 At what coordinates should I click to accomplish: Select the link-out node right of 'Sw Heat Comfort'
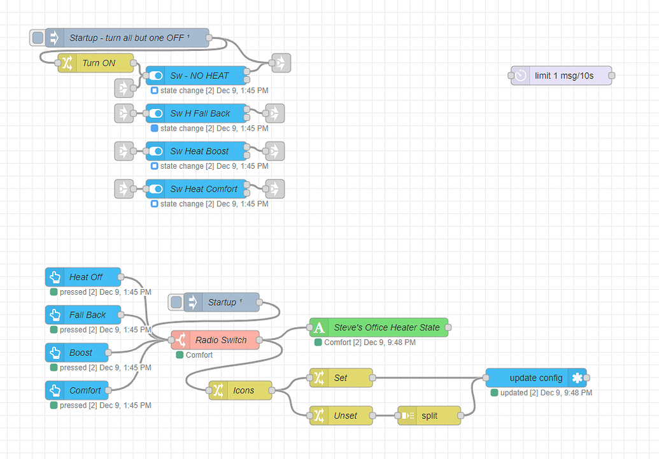pyautogui.click(x=275, y=189)
